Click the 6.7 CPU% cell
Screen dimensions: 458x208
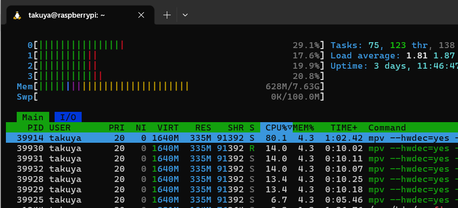click(279, 200)
